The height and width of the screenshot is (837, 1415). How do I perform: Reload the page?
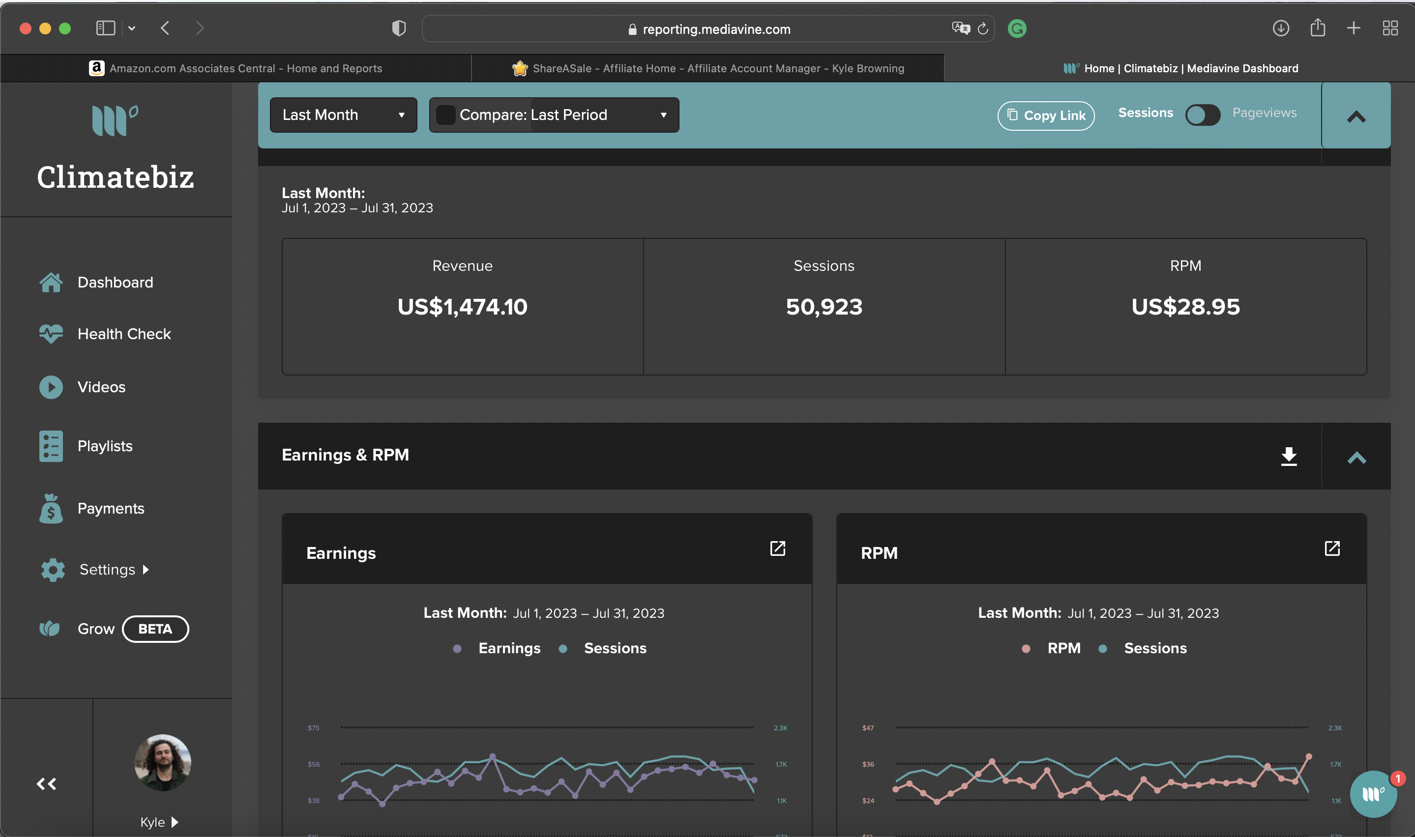click(x=983, y=29)
